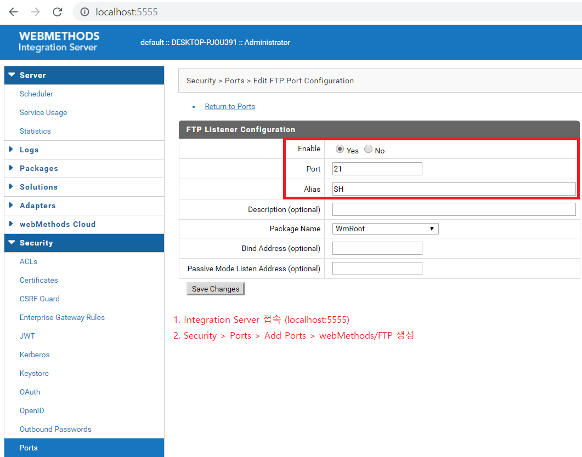Open ACLs under Security

(28, 262)
